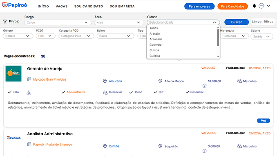Click Para Candidatos button
The image size is (277, 156).
click(x=232, y=7)
